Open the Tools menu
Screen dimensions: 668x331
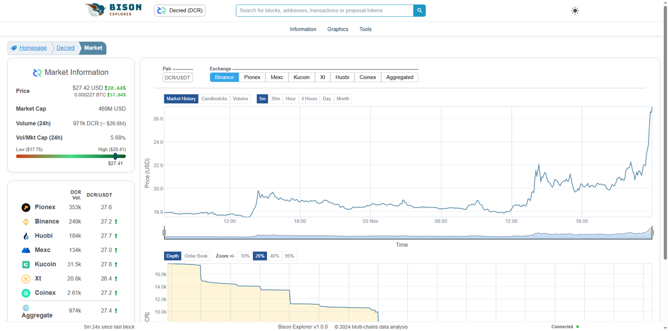365,29
